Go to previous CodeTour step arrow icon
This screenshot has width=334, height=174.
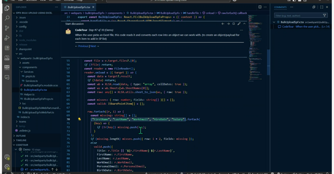point(223,24)
